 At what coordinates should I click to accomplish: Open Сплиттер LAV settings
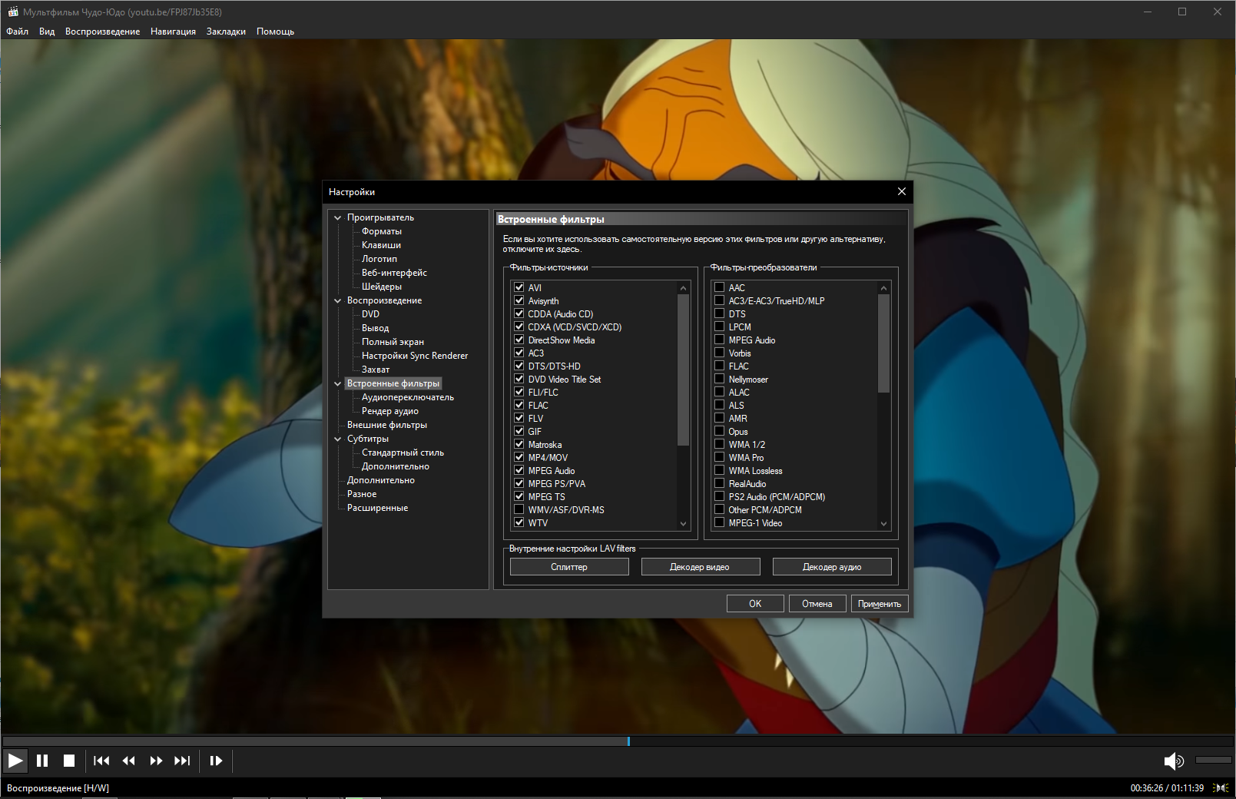(569, 567)
